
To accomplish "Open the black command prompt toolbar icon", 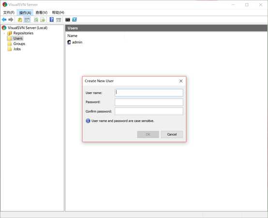I will 68,20.
